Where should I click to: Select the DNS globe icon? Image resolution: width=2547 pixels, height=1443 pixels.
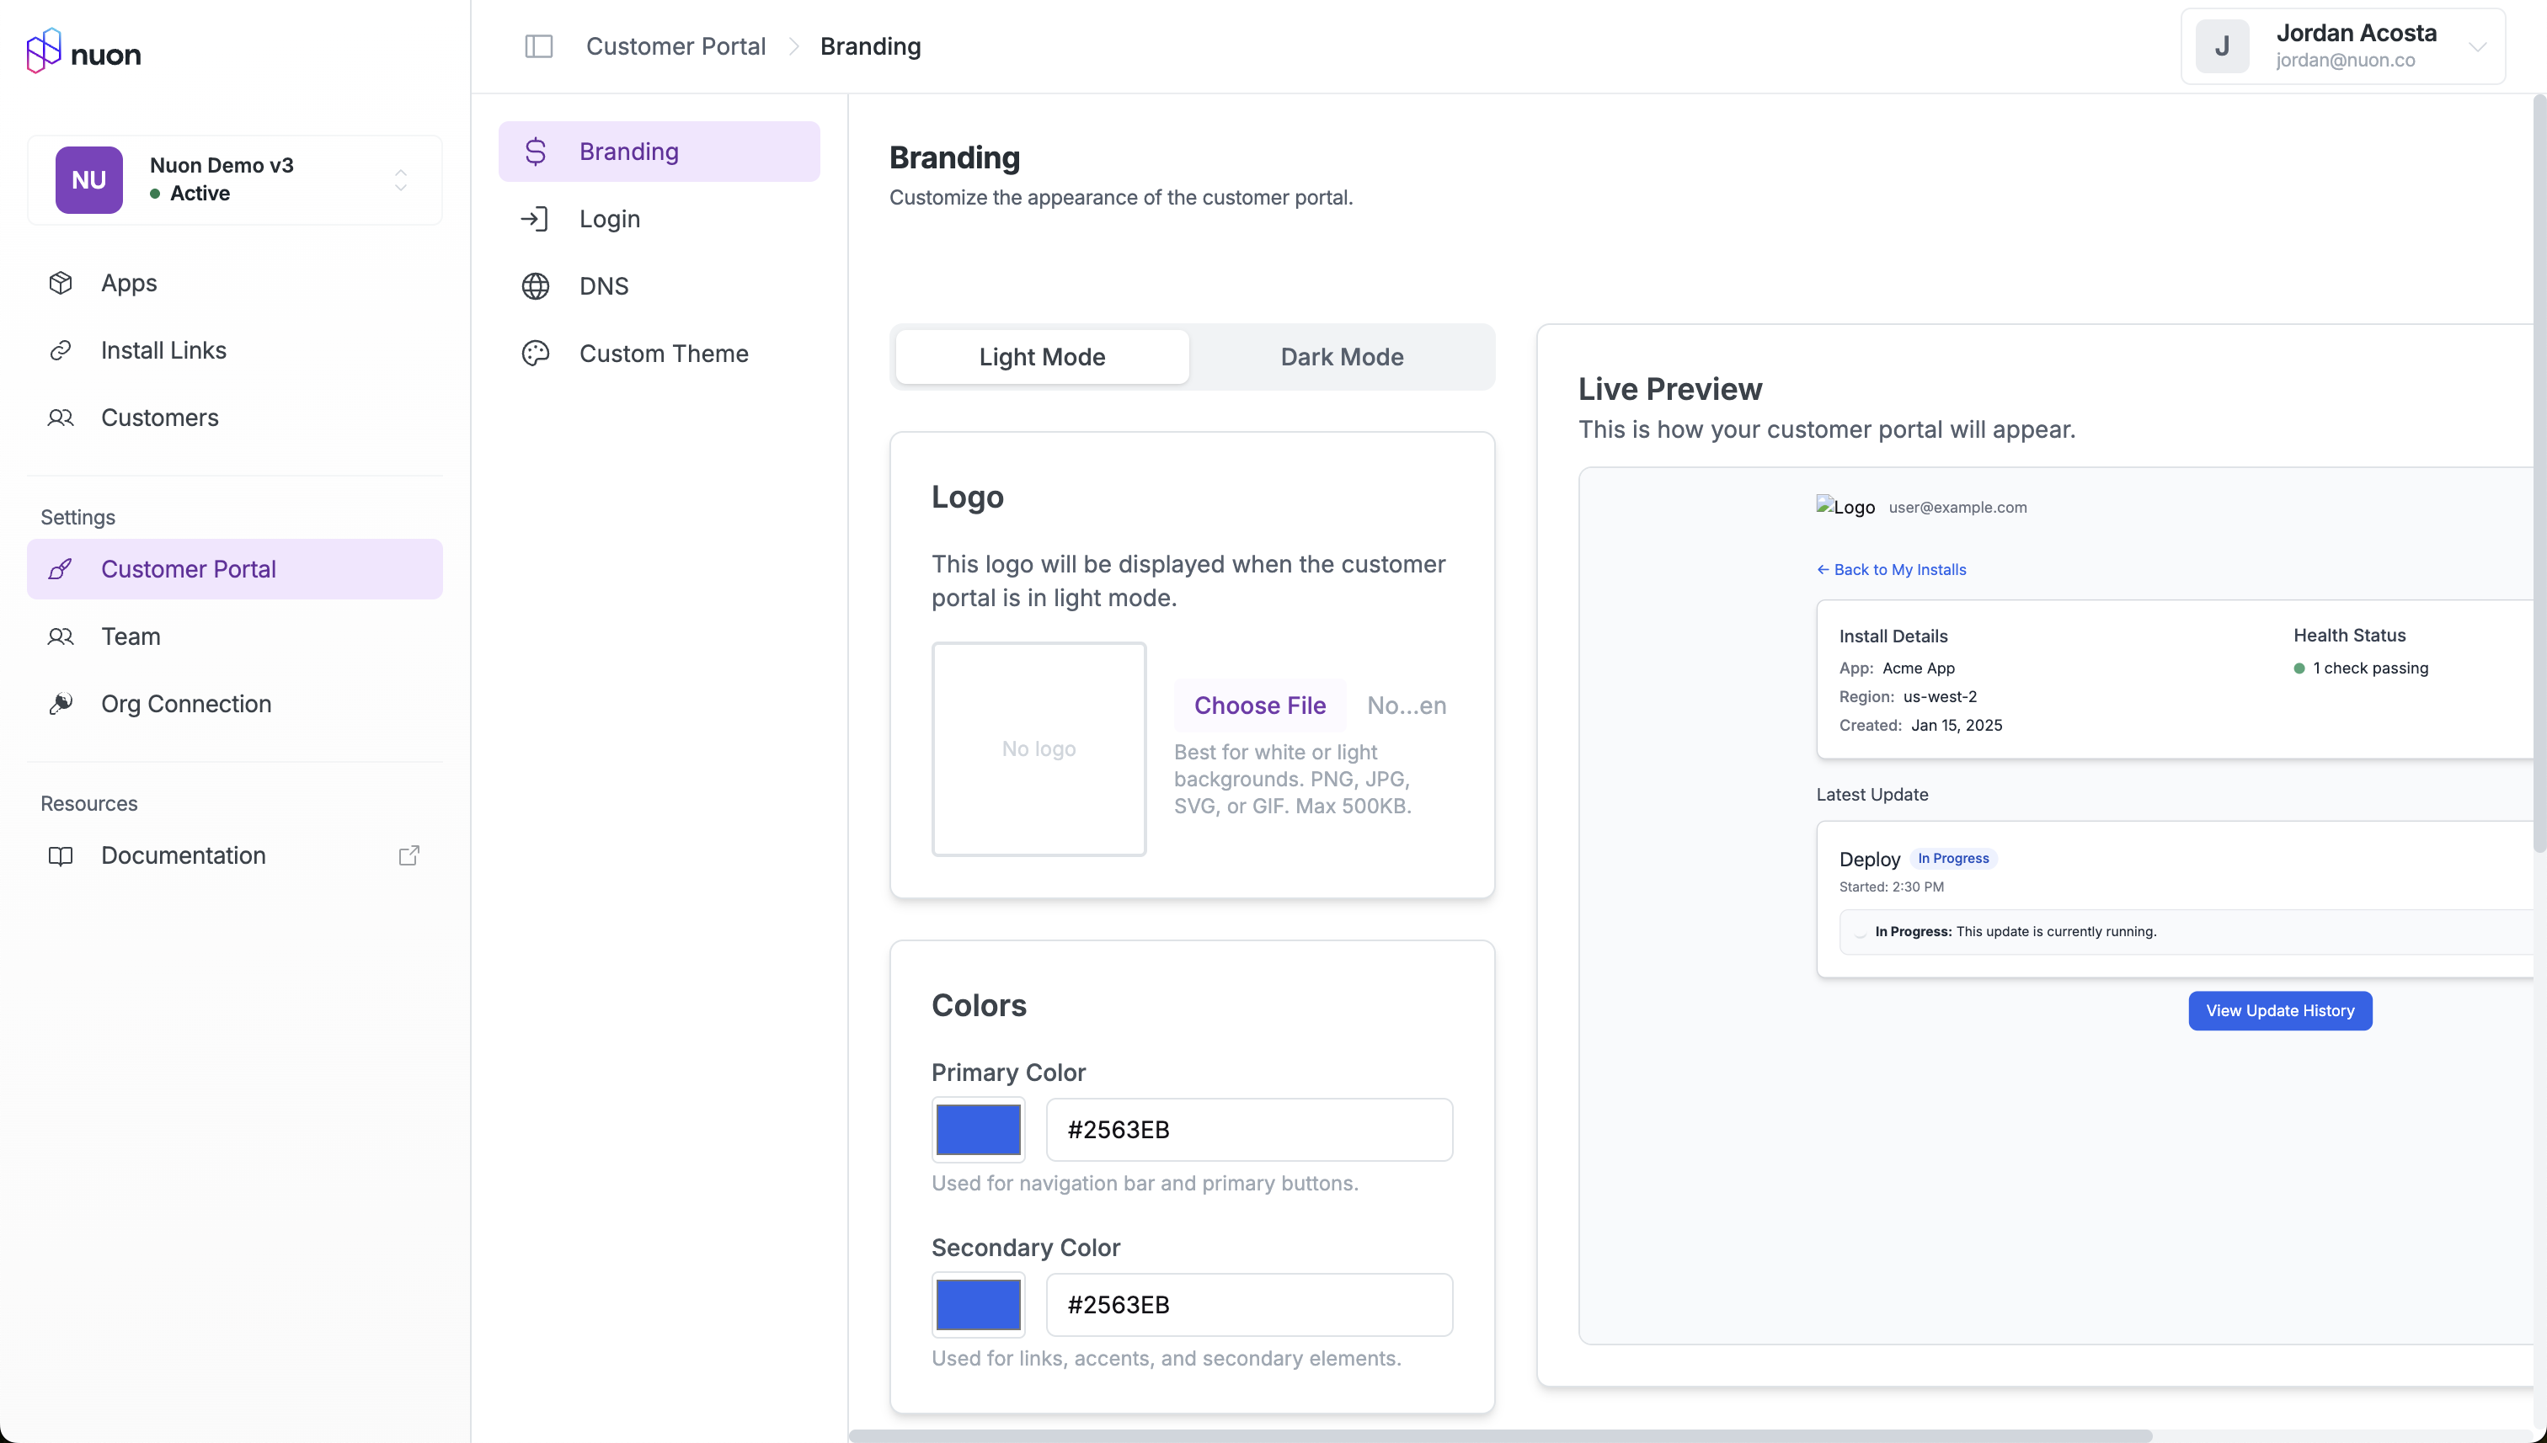pos(537,285)
